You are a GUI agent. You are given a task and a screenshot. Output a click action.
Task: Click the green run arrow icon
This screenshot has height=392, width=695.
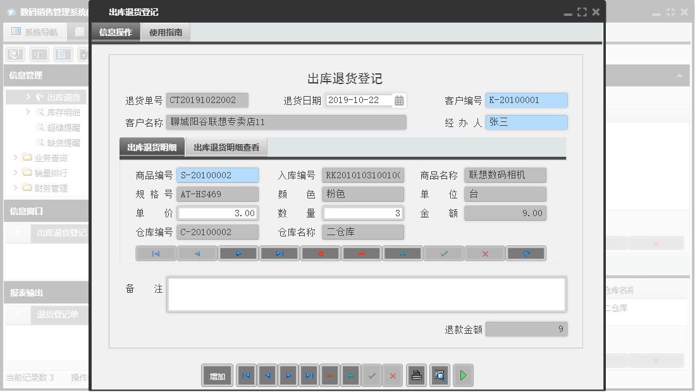pos(463,375)
